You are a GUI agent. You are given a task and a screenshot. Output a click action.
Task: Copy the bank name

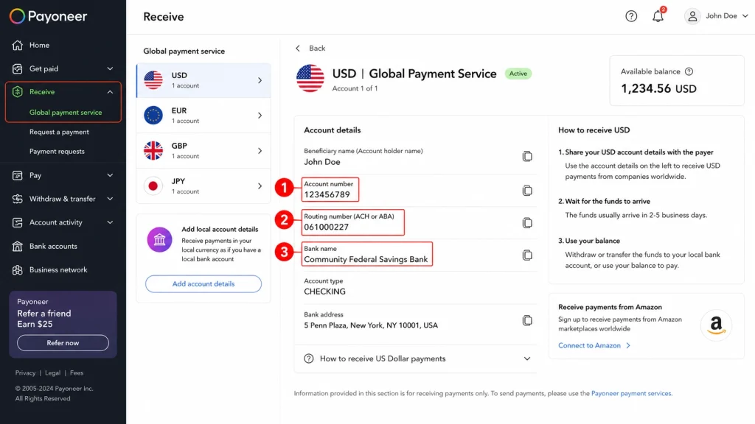click(x=527, y=255)
